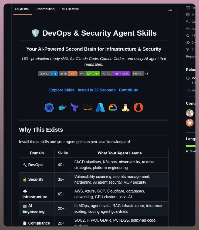Click the AI Engineering domain cell
Viewport: 199px width, 230px height.
[37, 209]
